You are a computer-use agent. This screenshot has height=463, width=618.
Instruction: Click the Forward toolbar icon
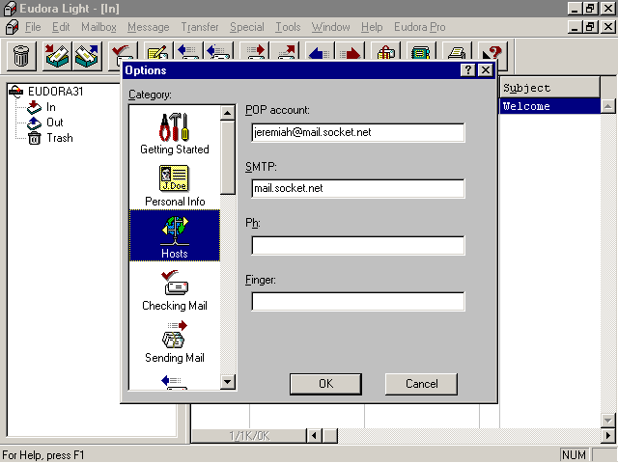[x=255, y=51]
